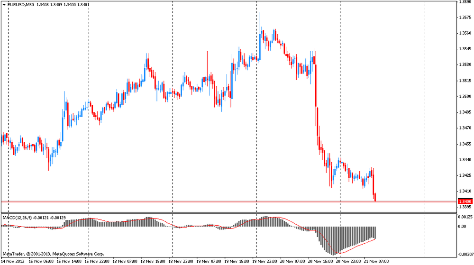Select the red current price label 1.3400

[465, 201]
